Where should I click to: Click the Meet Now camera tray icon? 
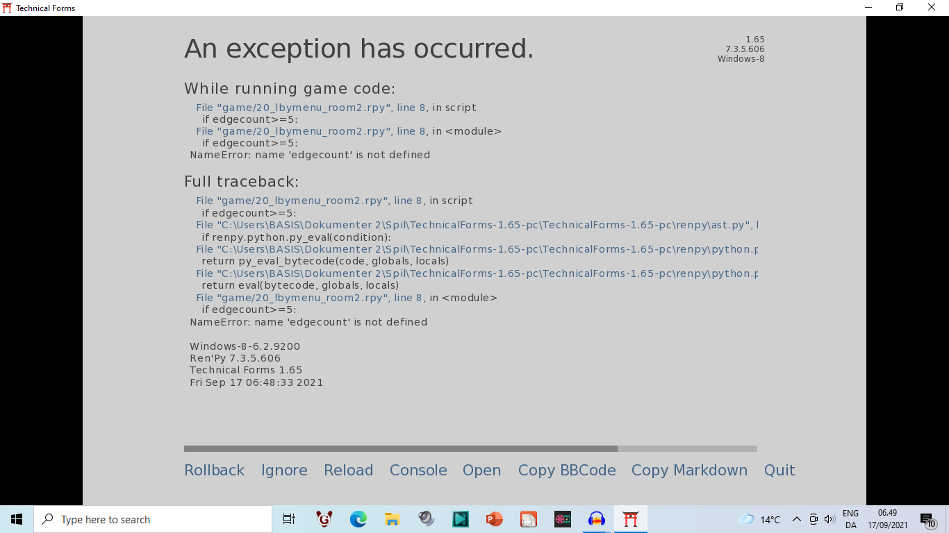pos(814,519)
